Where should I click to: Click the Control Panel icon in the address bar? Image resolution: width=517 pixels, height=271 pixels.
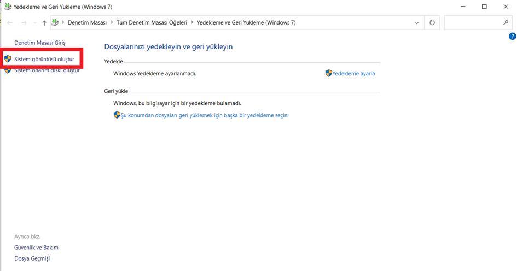(x=55, y=22)
